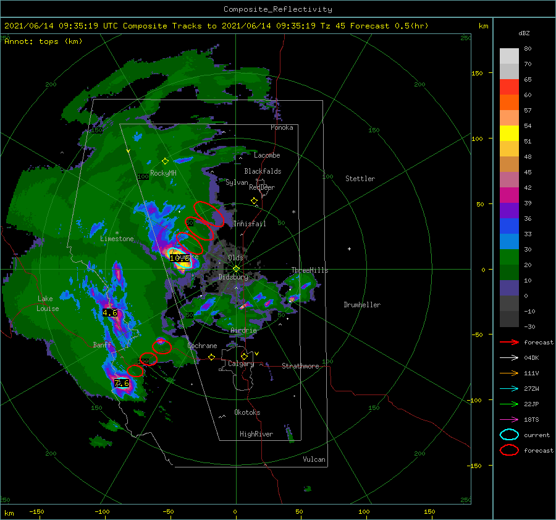Click the asterisk marker above Limestone
Image resolution: width=556 pixels, height=520 pixels.
(117, 233)
